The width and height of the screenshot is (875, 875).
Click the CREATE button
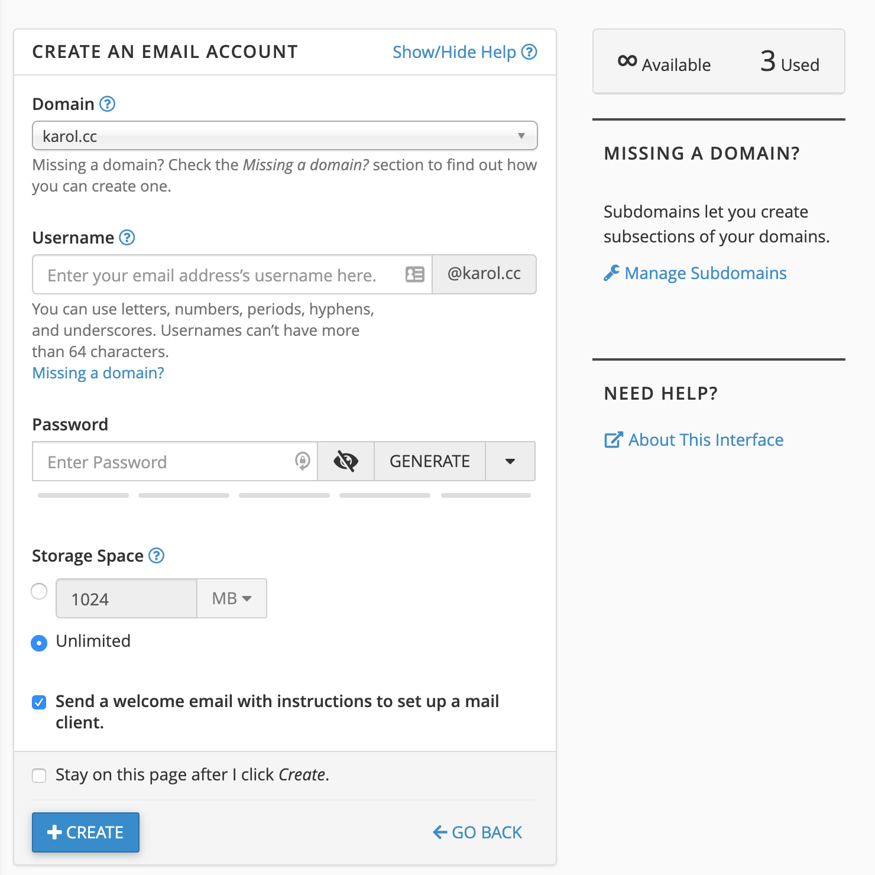tap(85, 832)
